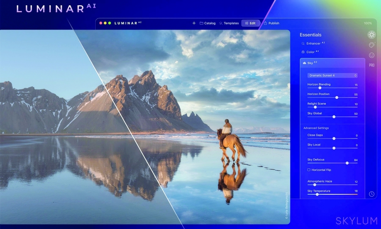Open the Publish tab
This screenshot has height=229, width=381.
click(271, 23)
